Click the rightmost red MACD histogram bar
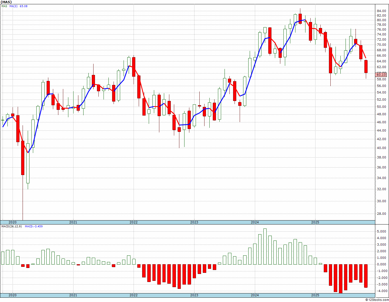 tap(366, 276)
